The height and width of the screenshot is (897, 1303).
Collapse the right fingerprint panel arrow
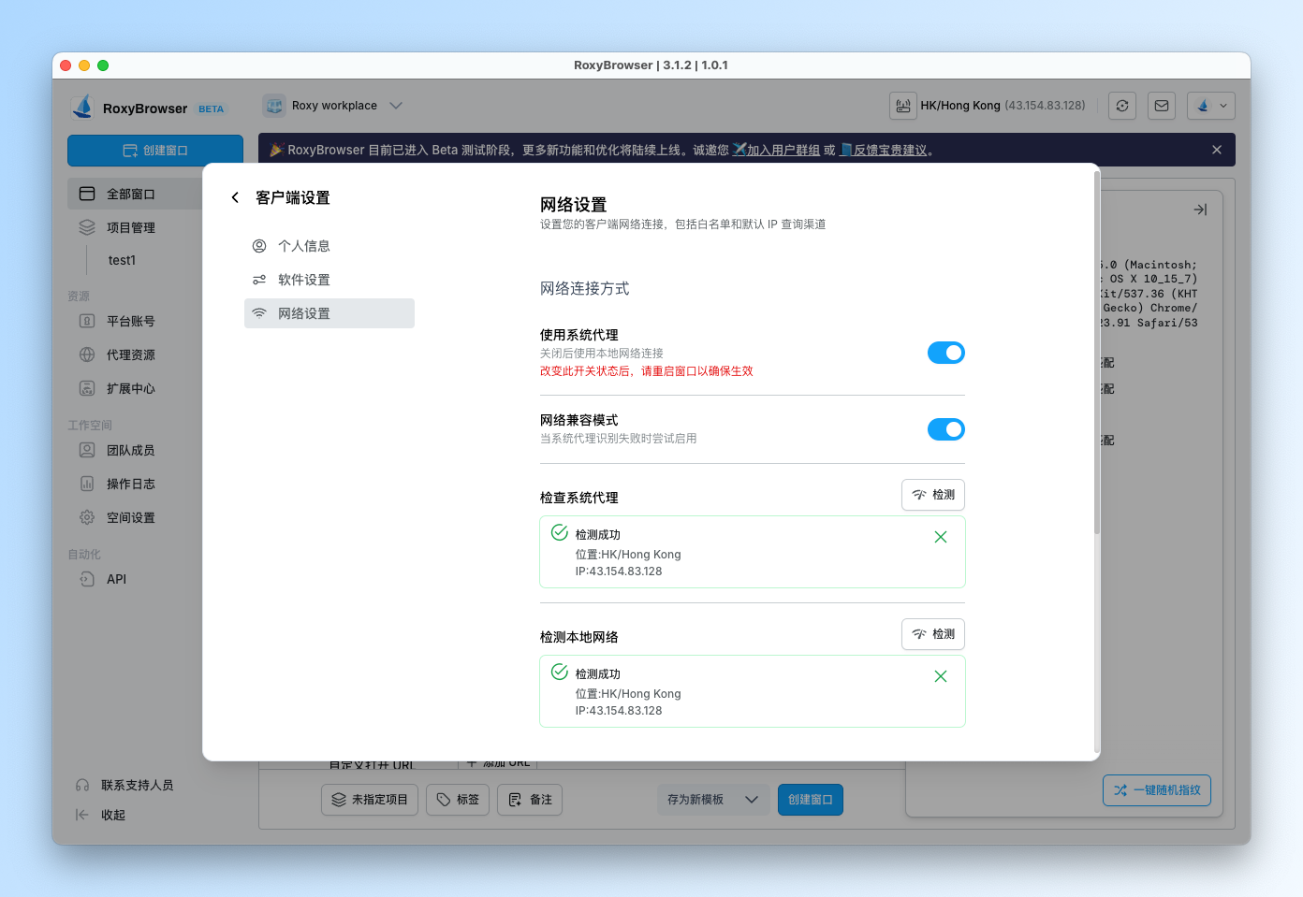tap(1200, 210)
